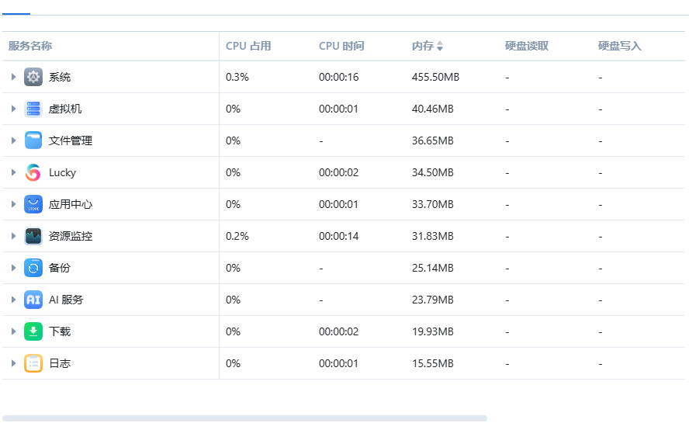Screen dimensions: 689x430
Task: Click the Lucky swirl icon
Action: 33,172
